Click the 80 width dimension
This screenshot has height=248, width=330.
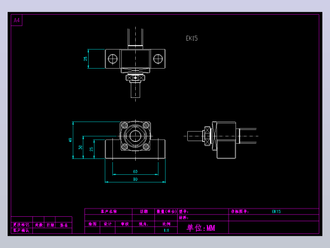[x=135, y=179]
